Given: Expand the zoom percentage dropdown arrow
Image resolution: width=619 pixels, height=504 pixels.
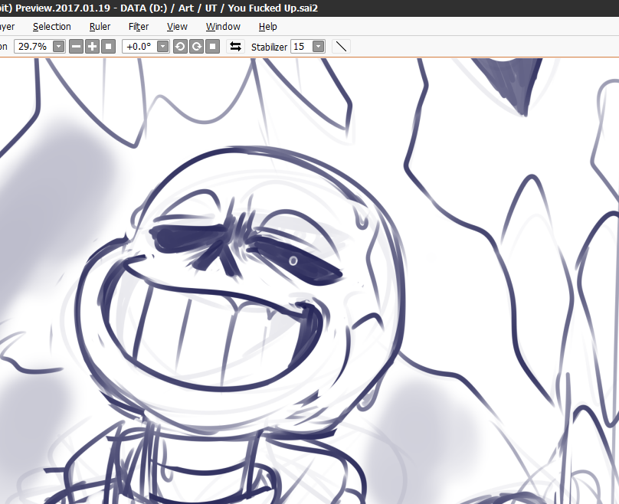Looking at the screenshot, I should tap(59, 47).
